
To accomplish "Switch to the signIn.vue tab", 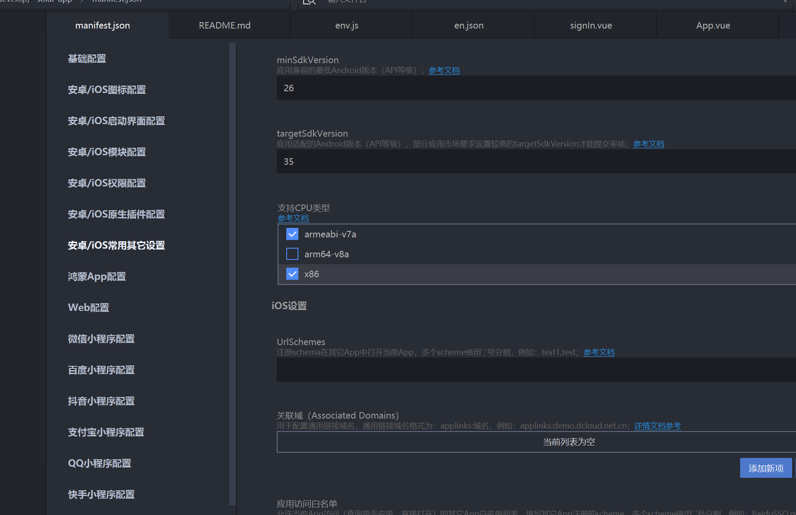I will [x=591, y=26].
